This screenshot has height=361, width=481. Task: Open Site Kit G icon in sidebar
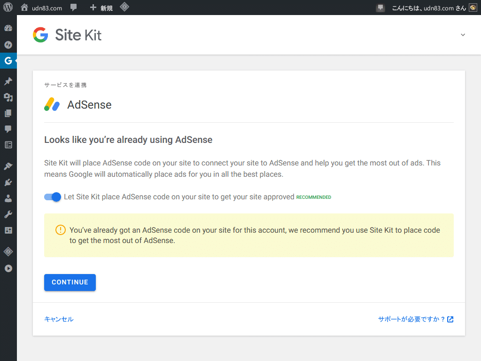point(8,61)
